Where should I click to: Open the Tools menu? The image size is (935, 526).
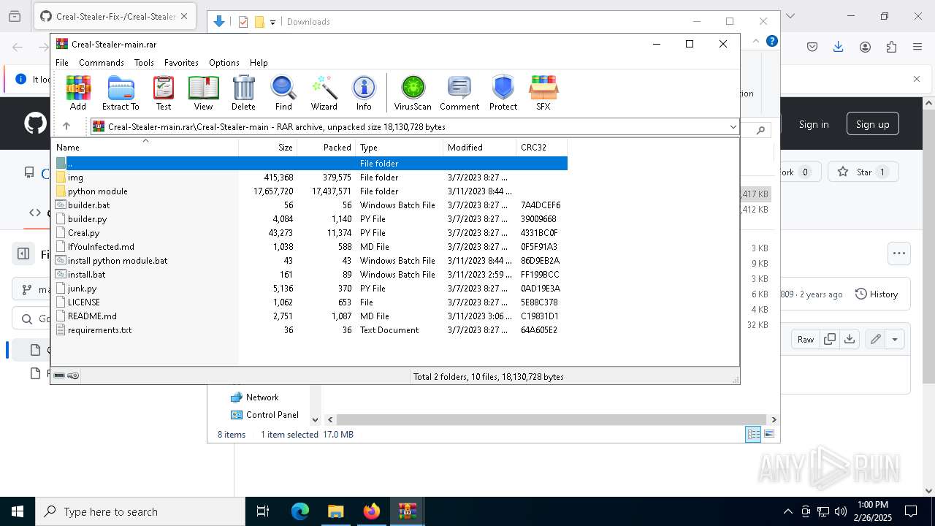144,63
